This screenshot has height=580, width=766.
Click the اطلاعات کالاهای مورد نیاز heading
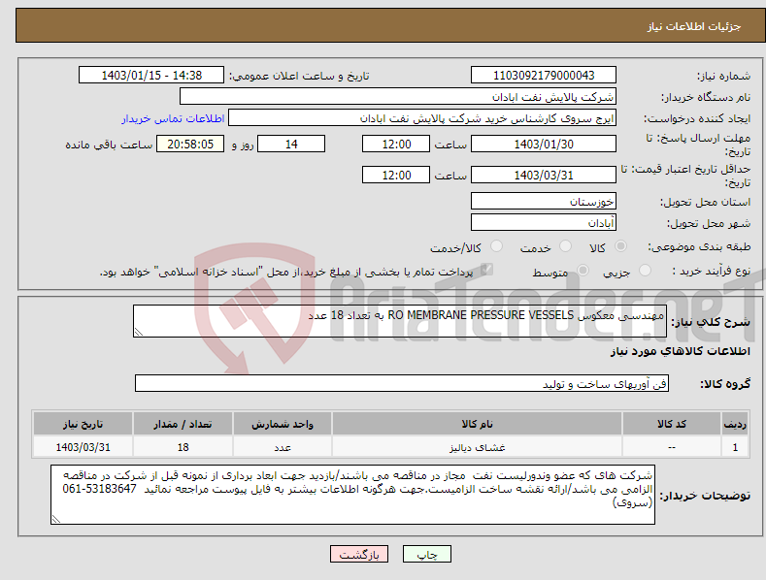point(680,351)
